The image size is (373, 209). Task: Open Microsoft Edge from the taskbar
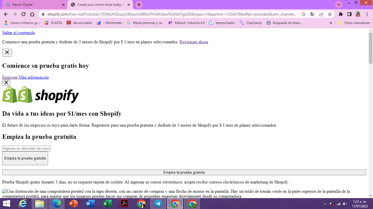(57, 204)
